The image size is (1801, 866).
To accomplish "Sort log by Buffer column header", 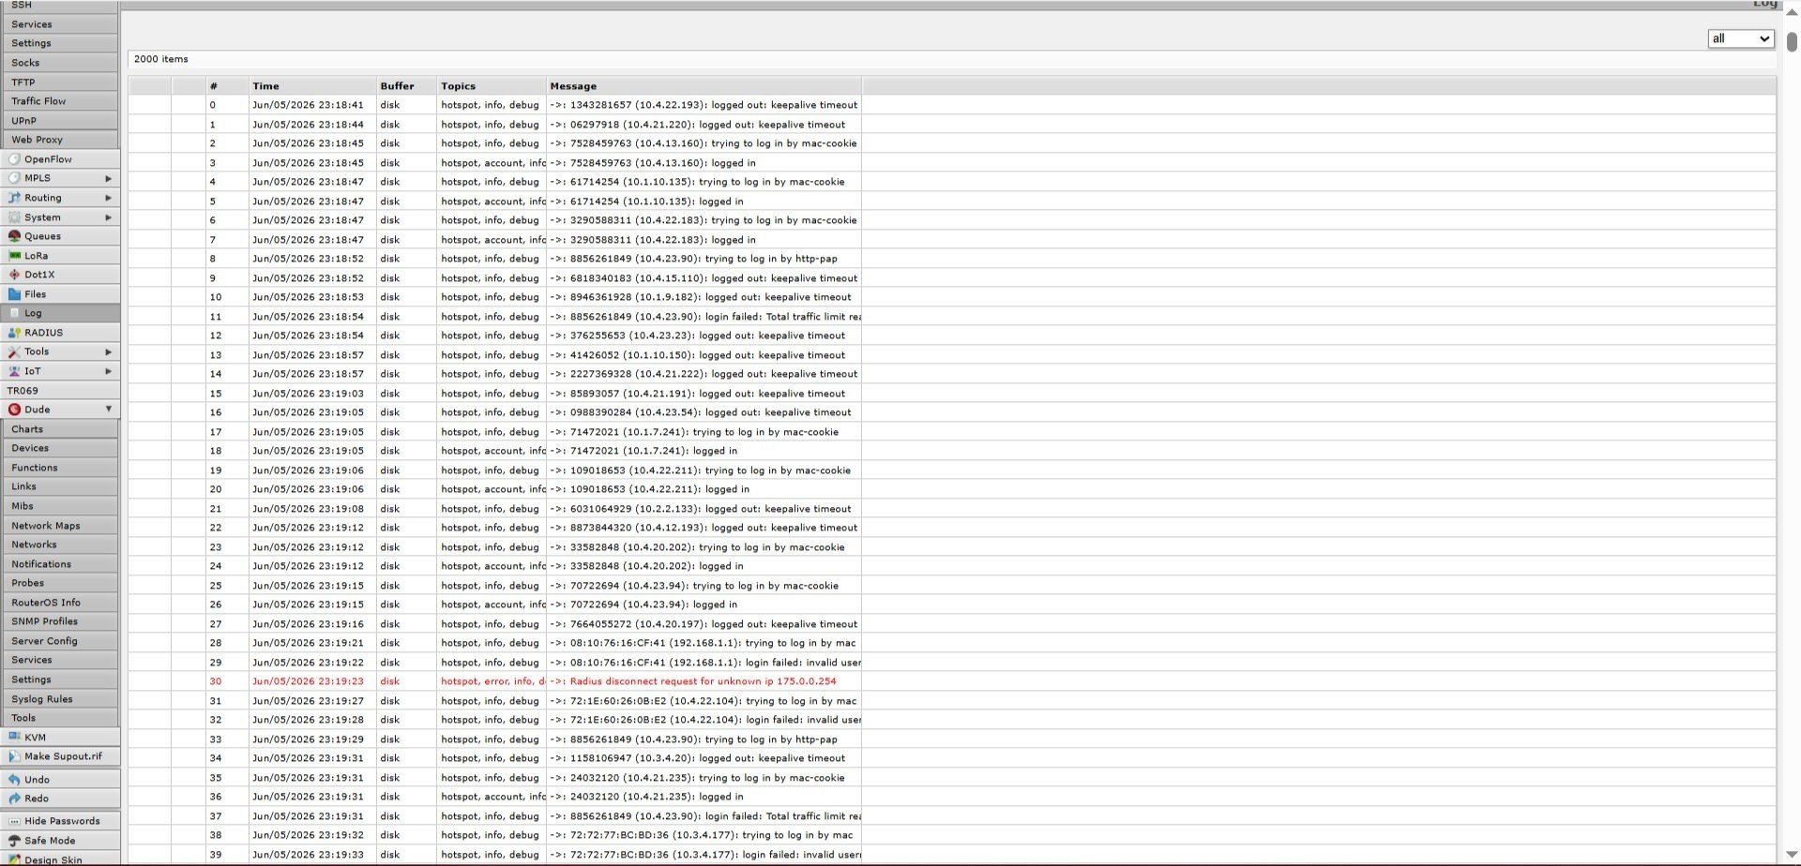I will tap(407, 86).
